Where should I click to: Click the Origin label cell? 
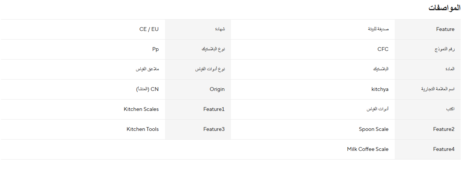[198, 89]
